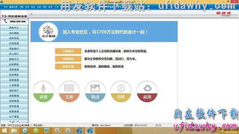The image size is (239, 134).
Task: Click the 操作员 demo status bar entry
Action: tap(101, 125)
